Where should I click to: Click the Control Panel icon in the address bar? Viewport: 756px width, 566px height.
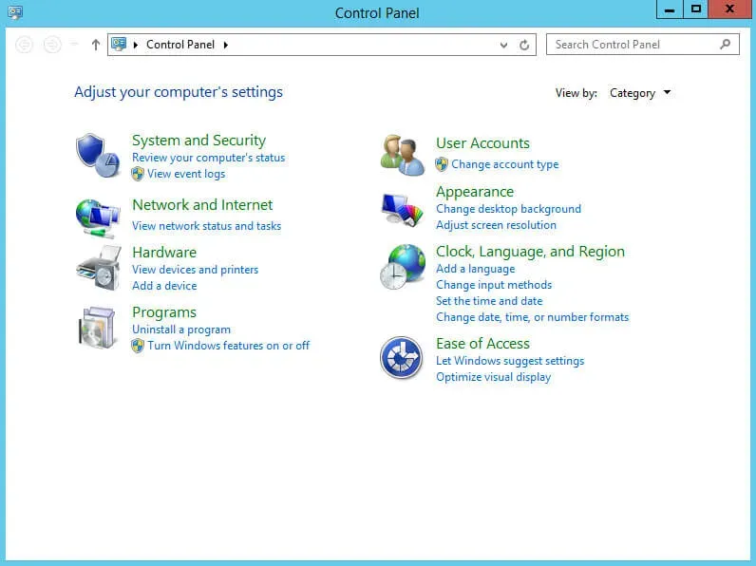click(119, 45)
